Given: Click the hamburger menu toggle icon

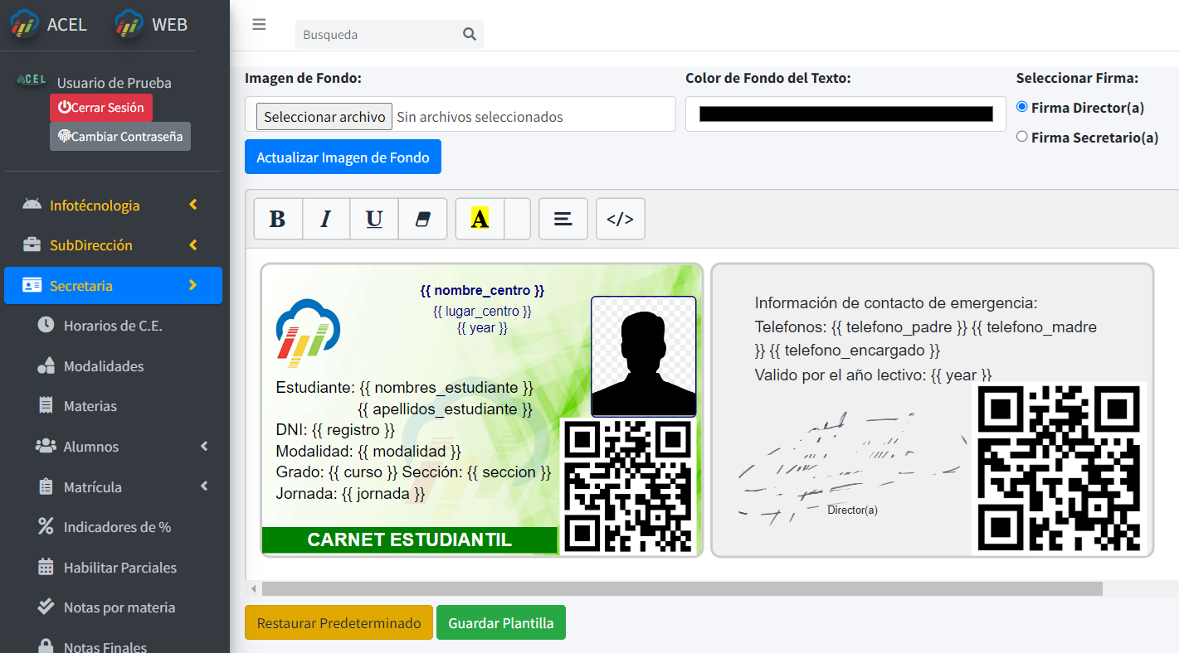Looking at the screenshot, I should click(259, 25).
